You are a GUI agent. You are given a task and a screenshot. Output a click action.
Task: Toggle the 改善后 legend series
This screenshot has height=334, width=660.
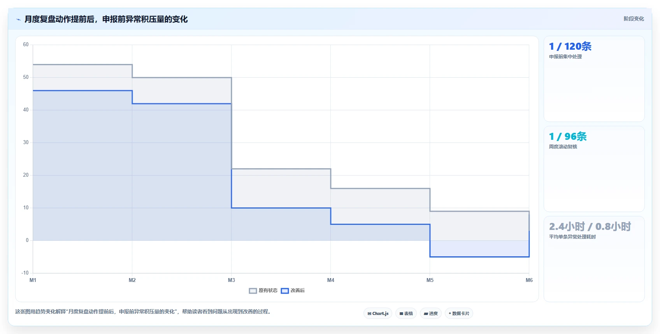[293, 291]
